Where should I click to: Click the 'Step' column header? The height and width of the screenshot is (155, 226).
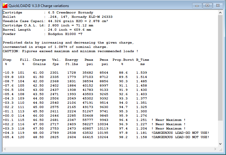coord(7,60)
